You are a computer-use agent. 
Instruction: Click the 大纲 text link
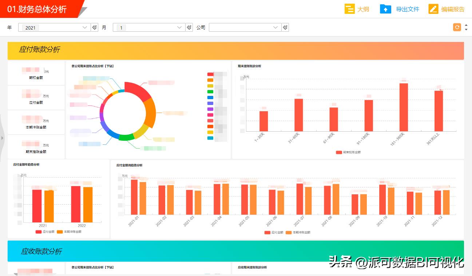click(364, 9)
